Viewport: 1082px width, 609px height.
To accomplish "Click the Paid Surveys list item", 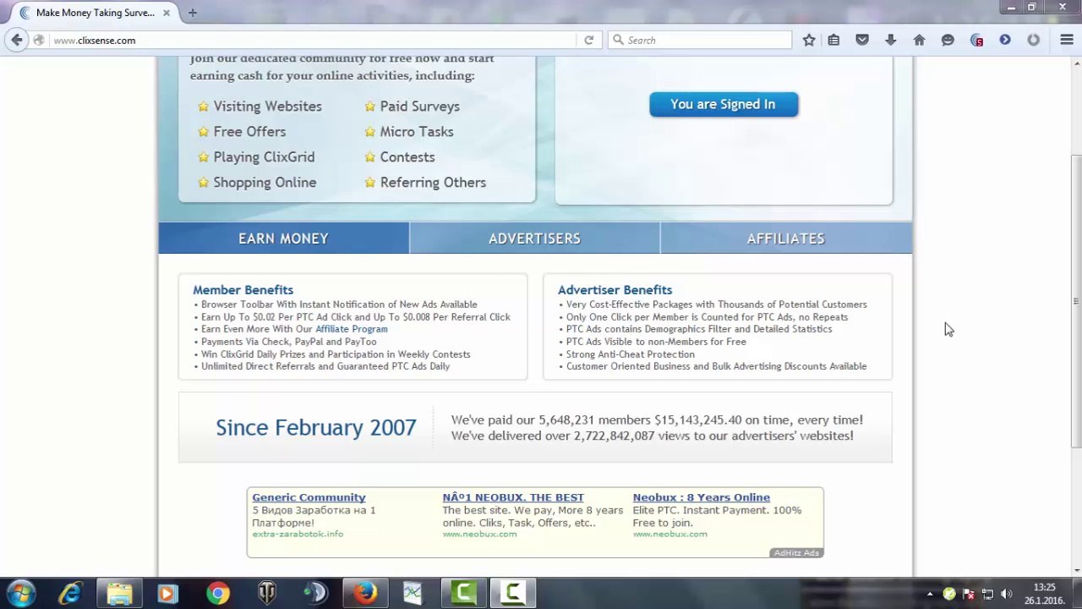I will 419,107.
